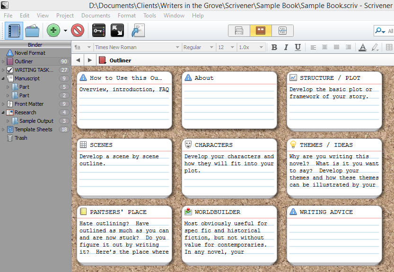Click the text color underlined A icon
394x272 pixels.
click(x=362, y=47)
